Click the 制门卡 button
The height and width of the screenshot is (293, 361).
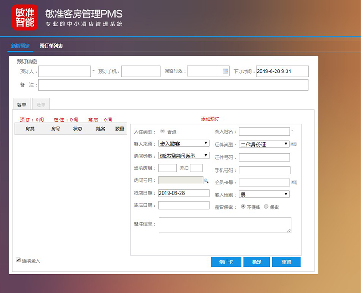coord(226,262)
